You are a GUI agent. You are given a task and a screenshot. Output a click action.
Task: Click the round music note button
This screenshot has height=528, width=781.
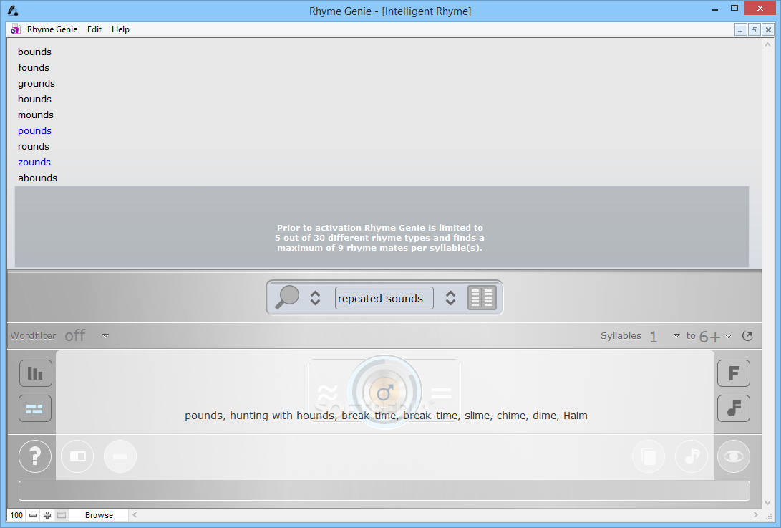click(692, 456)
